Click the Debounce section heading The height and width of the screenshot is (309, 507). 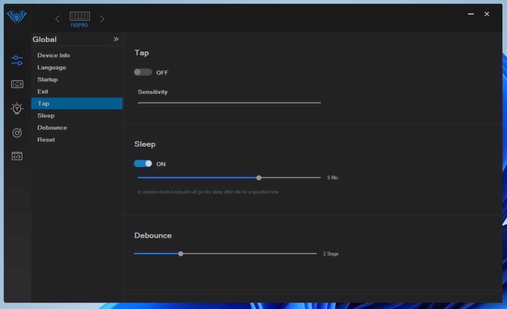(153, 235)
